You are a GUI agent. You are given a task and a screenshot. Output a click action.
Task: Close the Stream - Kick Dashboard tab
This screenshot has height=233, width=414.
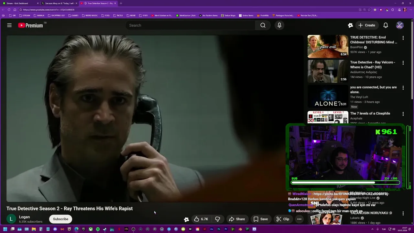tap(38, 3)
